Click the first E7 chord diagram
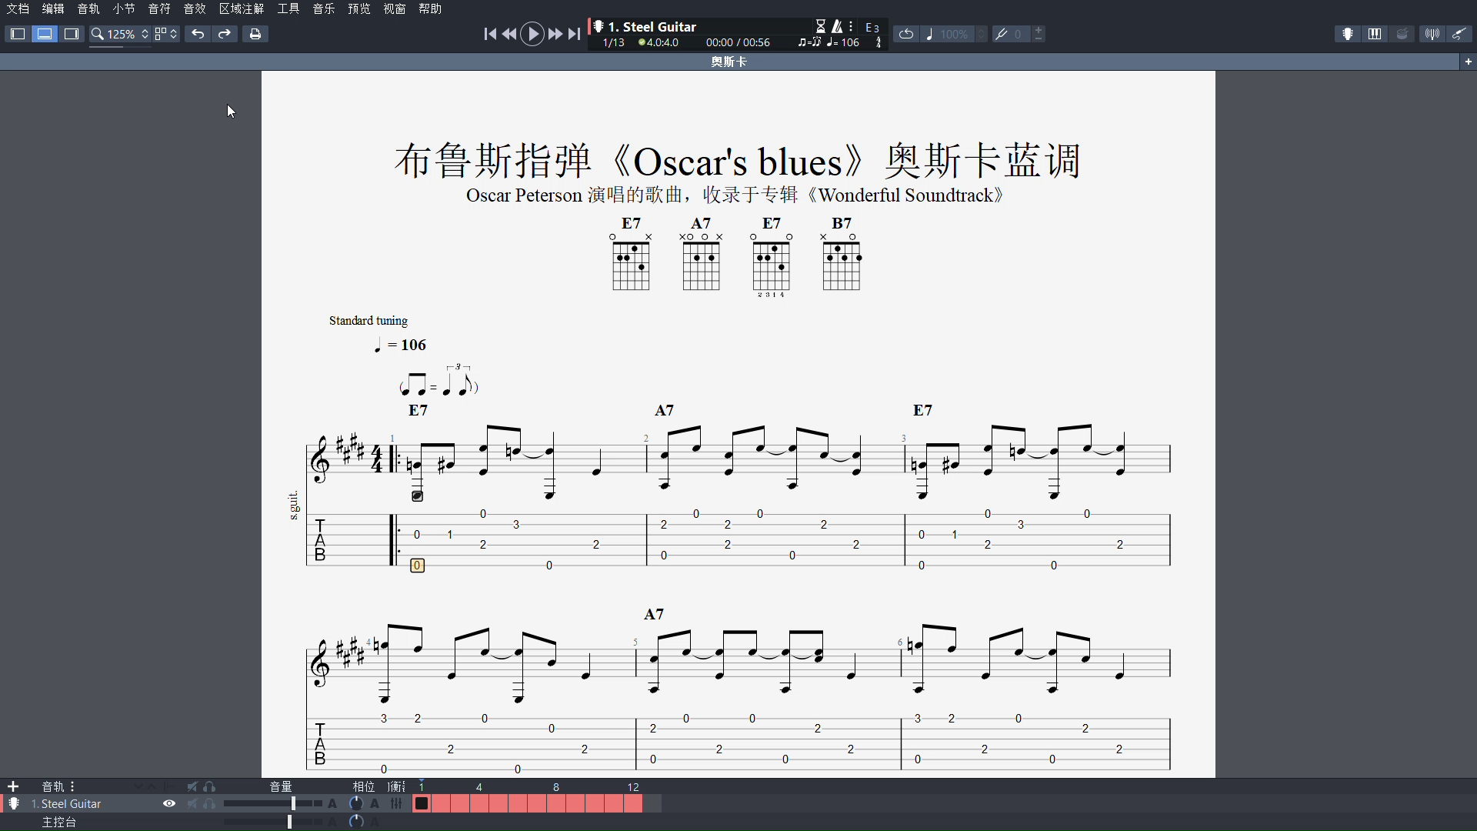Screen dimensions: 1477x831 (631, 255)
